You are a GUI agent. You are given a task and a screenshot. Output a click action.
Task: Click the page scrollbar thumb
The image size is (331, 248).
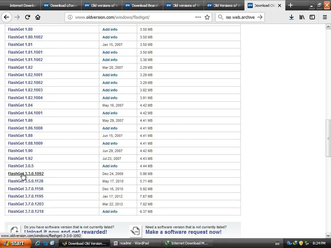point(328,138)
